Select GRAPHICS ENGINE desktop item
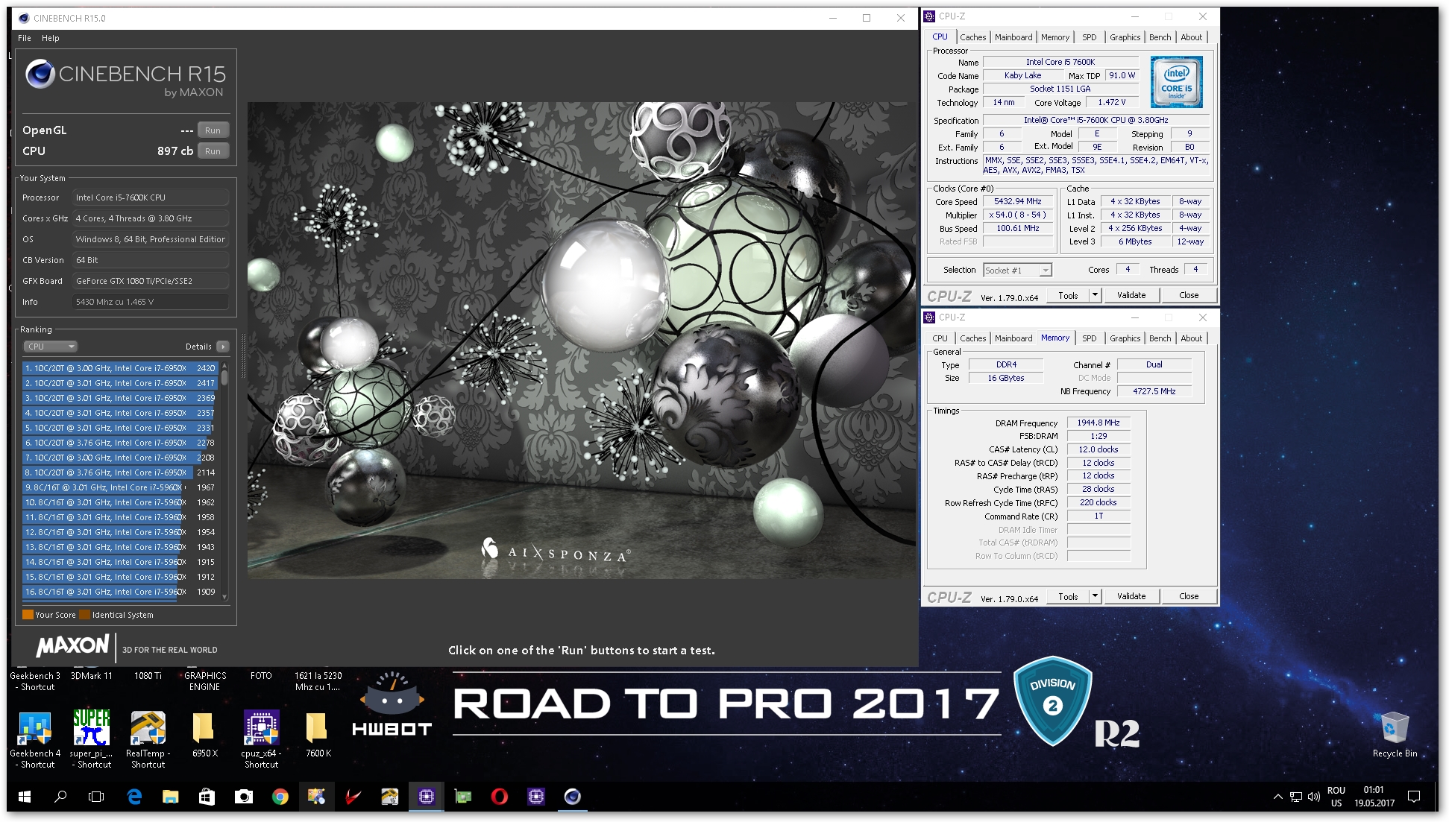 coord(204,681)
